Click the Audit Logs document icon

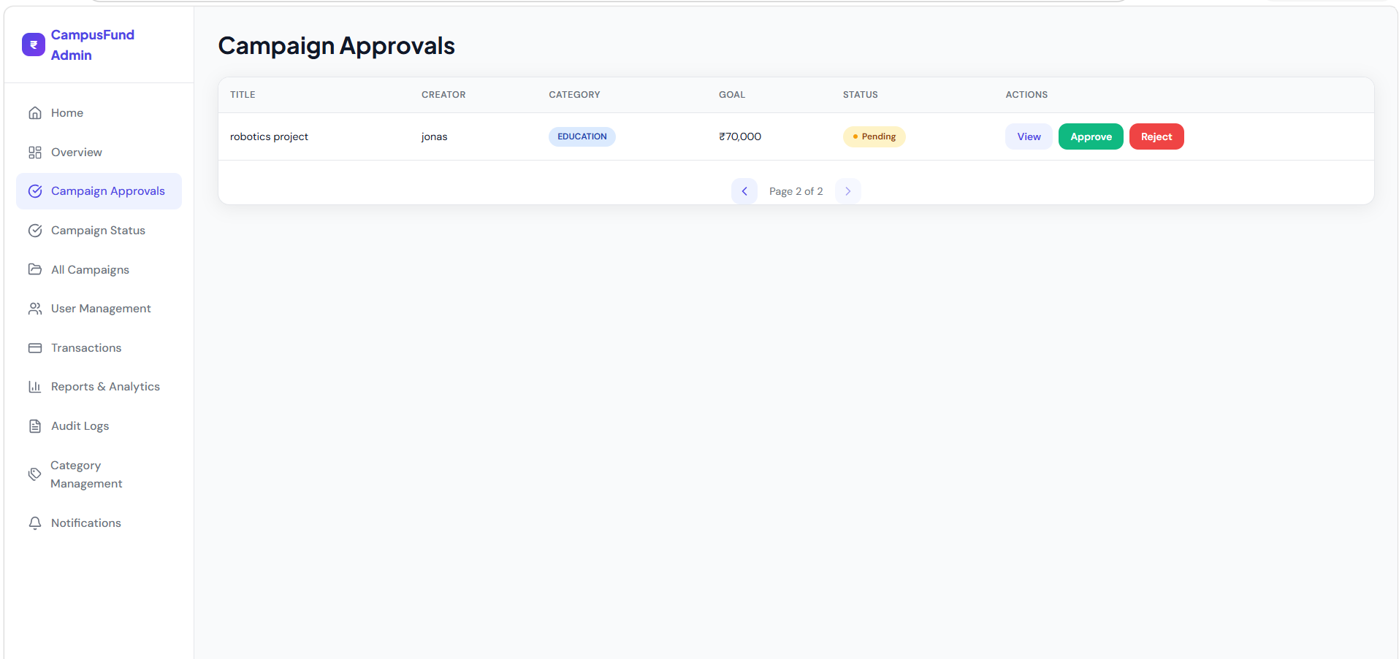35,426
